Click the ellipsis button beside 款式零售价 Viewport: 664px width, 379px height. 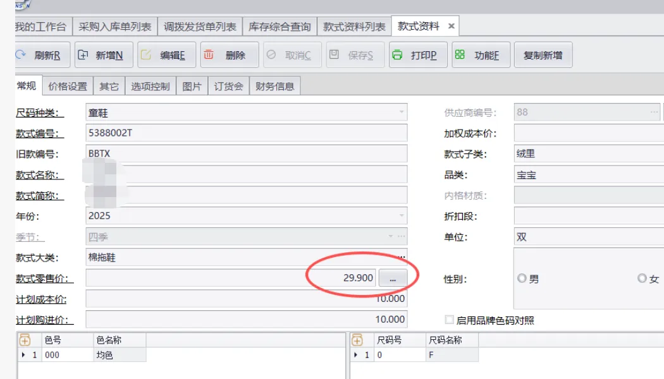pos(393,278)
